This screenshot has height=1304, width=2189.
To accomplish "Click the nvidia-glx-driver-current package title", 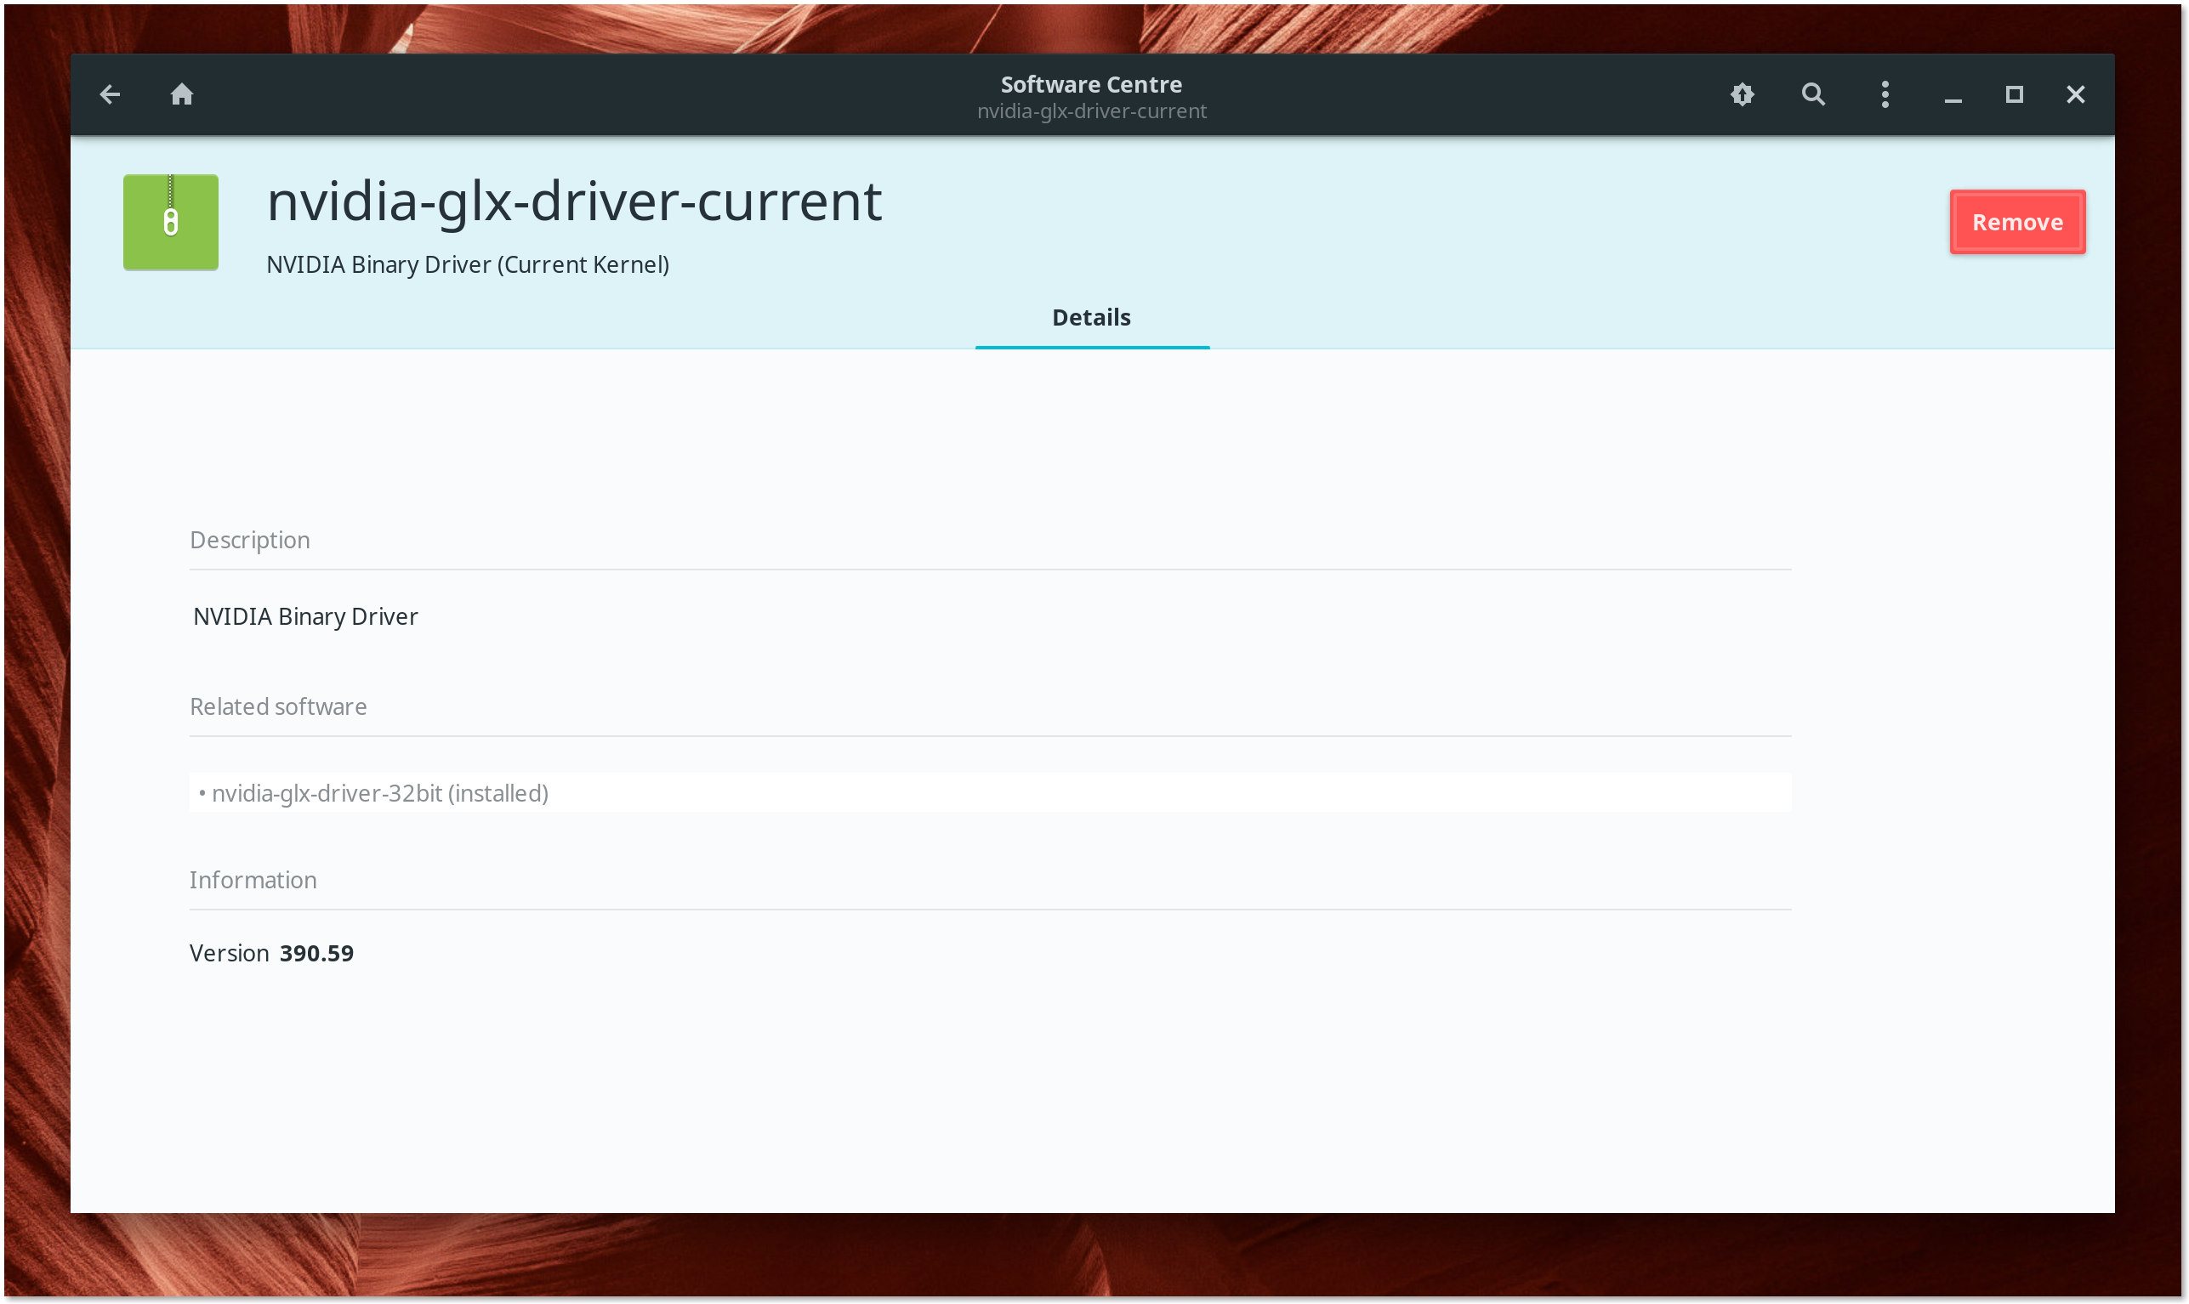I will (574, 201).
